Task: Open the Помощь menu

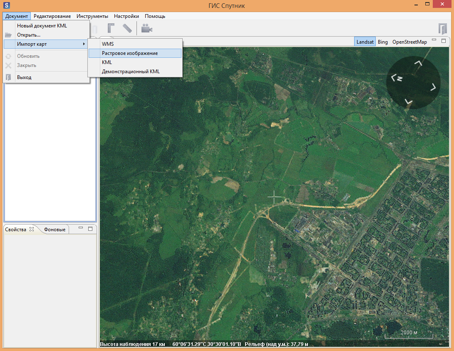Action: (155, 16)
